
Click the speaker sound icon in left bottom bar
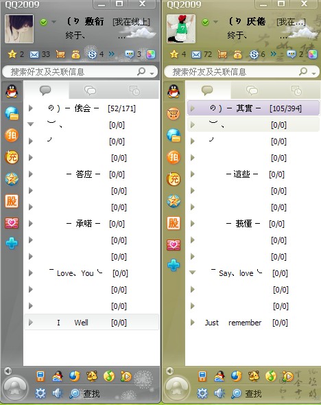pos(57,393)
